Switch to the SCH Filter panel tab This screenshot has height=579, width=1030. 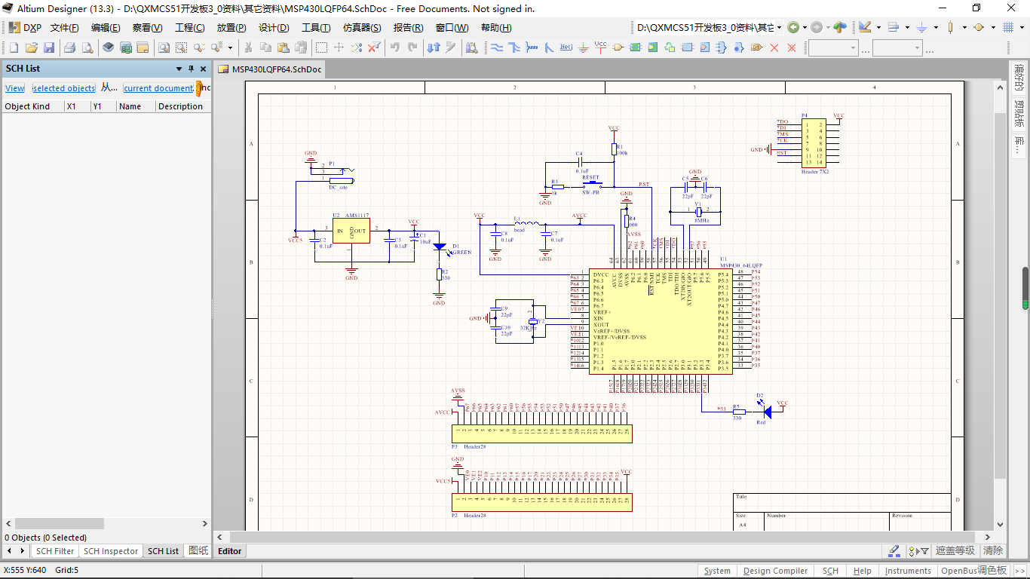coord(55,551)
